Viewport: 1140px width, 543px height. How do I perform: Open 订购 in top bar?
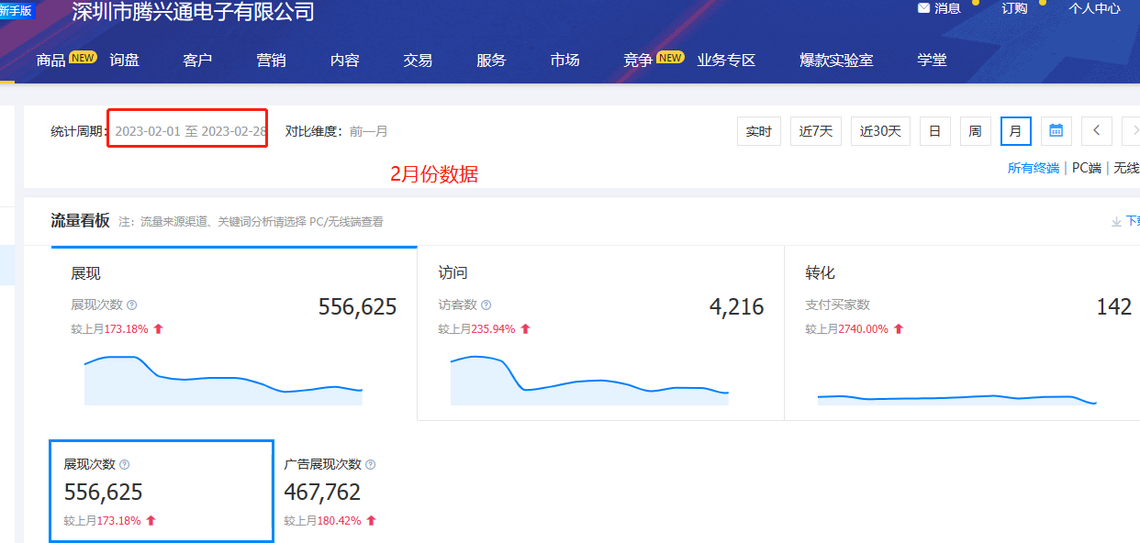click(x=1015, y=8)
